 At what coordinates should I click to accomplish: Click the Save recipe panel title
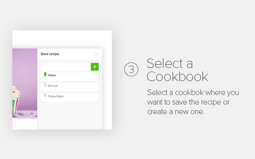[50, 54]
